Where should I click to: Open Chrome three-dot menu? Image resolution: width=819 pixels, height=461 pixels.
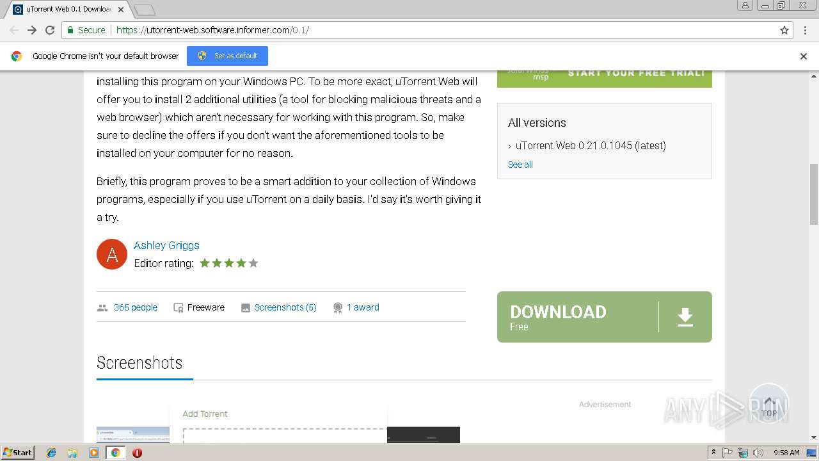[x=805, y=30]
